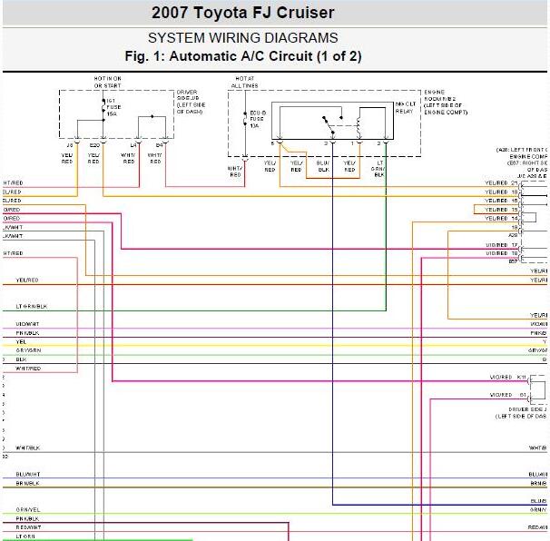Click the left-edge "VIO/WHT" wire label
Viewport: 550px width, 541px height.
27,324
